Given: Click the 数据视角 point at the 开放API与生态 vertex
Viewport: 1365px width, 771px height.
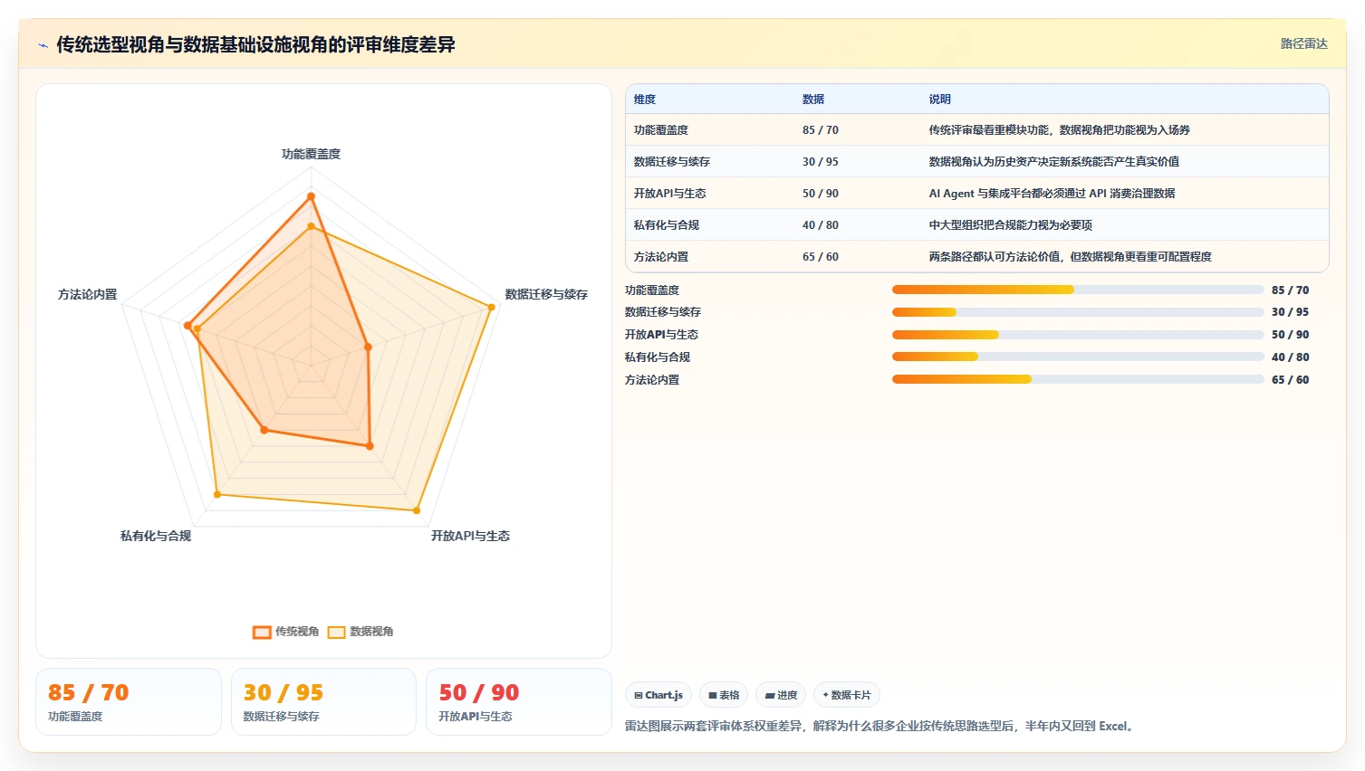Looking at the screenshot, I should (417, 510).
